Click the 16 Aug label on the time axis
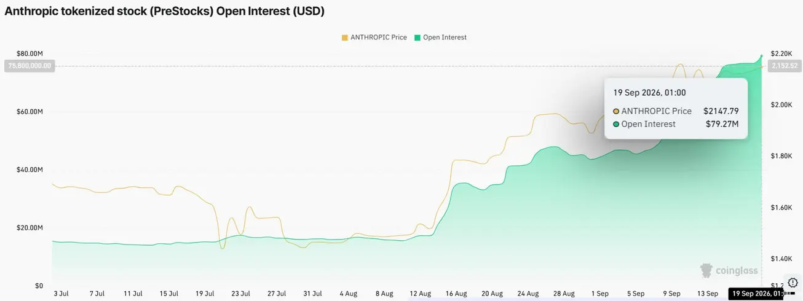803x301 pixels. [x=456, y=294]
